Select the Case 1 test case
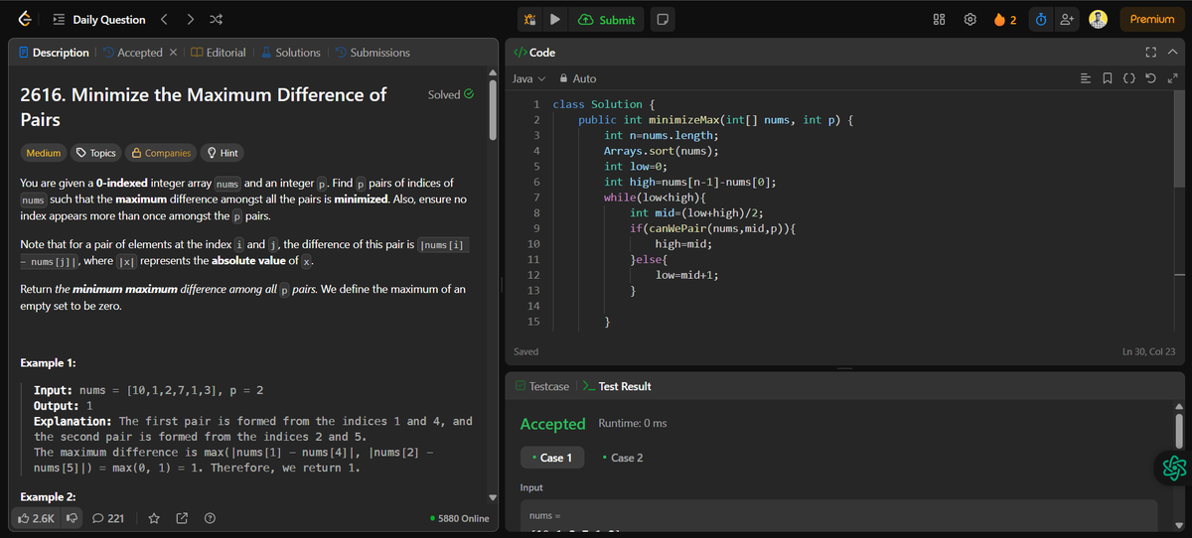 point(551,458)
